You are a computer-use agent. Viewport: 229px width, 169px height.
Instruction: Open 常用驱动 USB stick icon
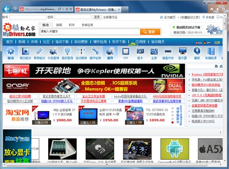pos(39,53)
